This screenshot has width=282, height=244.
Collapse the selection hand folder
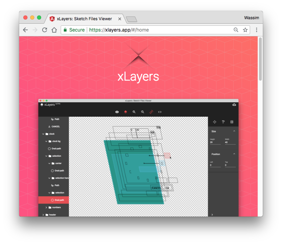49,178
